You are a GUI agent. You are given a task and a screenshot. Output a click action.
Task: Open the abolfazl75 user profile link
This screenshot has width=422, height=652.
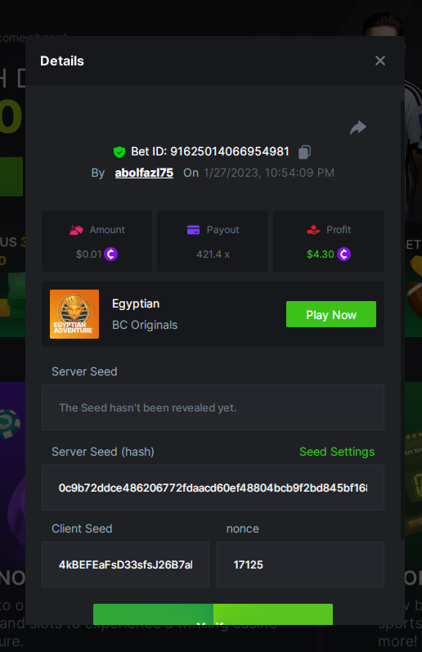point(144,173)
